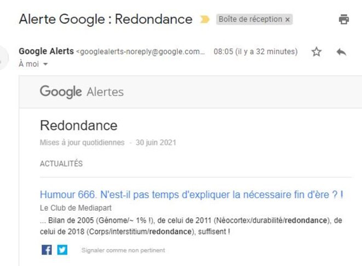
Task: Click the googlealerts-noreply email address
Action: click(x=140, y=51)
